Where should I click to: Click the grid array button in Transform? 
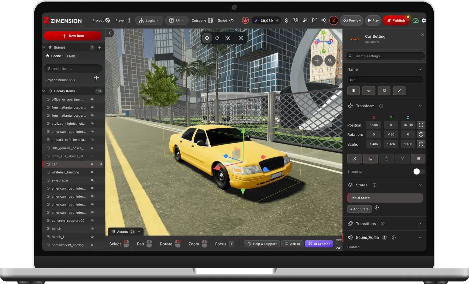[x=418, y=158]
